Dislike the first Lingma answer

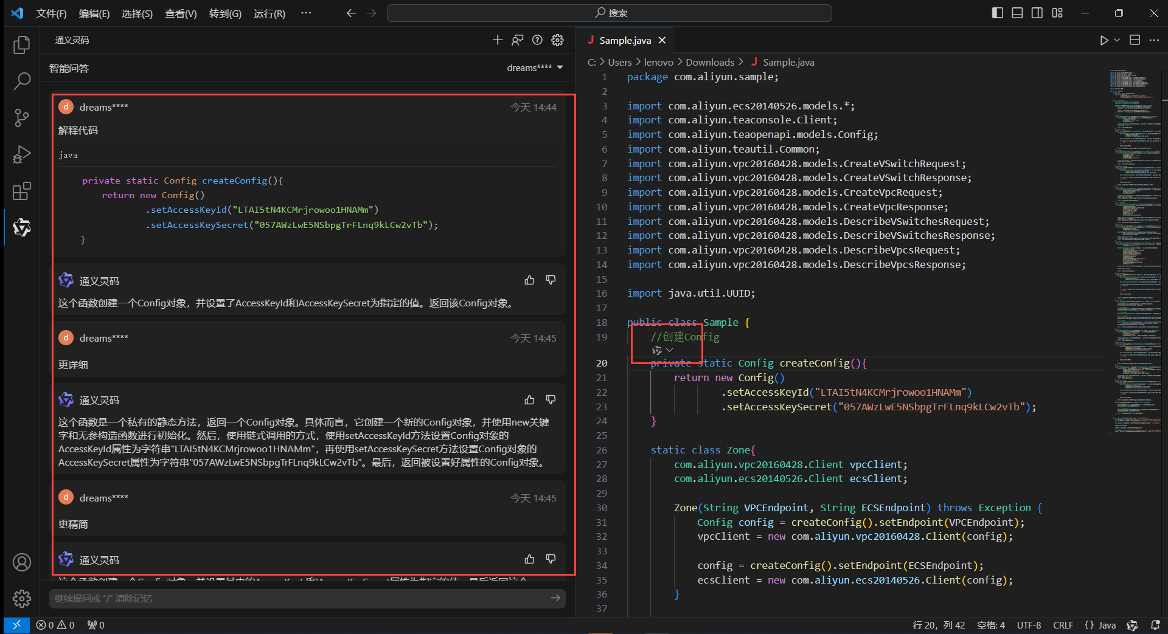pos(551,280)
